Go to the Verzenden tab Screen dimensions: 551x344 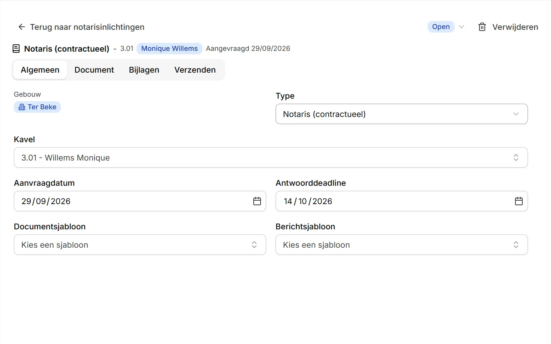[x=195, y=70]
